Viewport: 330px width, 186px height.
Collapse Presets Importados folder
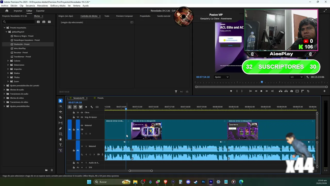tap(4, 28)
